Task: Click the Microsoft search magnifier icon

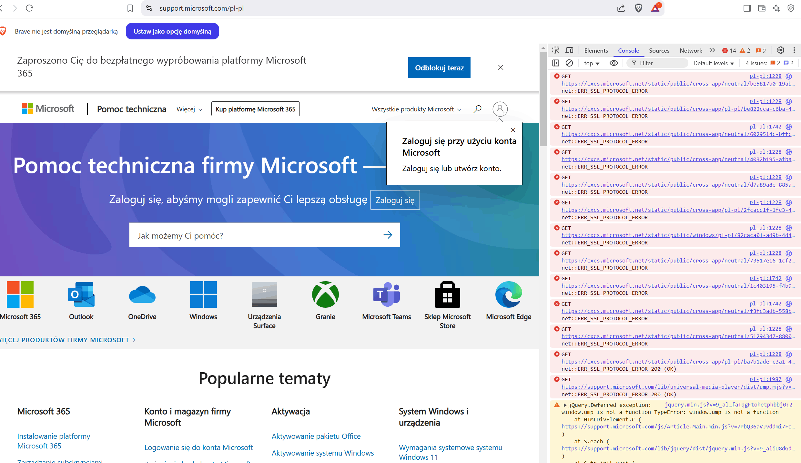Action: [x=477, y=109]
